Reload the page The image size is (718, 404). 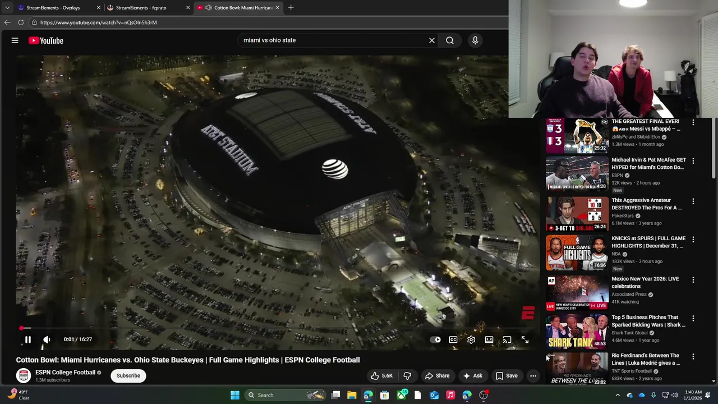[21, 22]
